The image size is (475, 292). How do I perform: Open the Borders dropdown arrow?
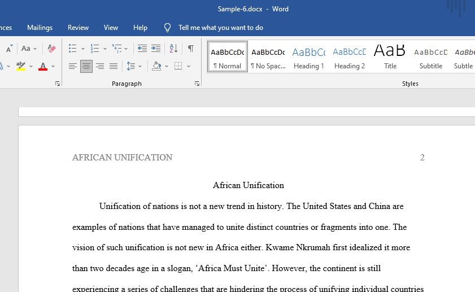[x=189, y=66]
